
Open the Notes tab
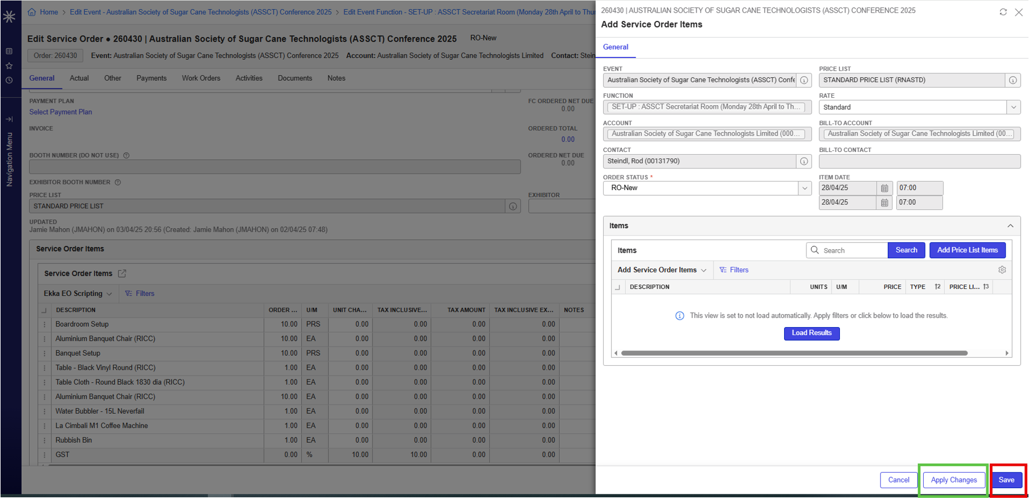[x=337, y=79]
